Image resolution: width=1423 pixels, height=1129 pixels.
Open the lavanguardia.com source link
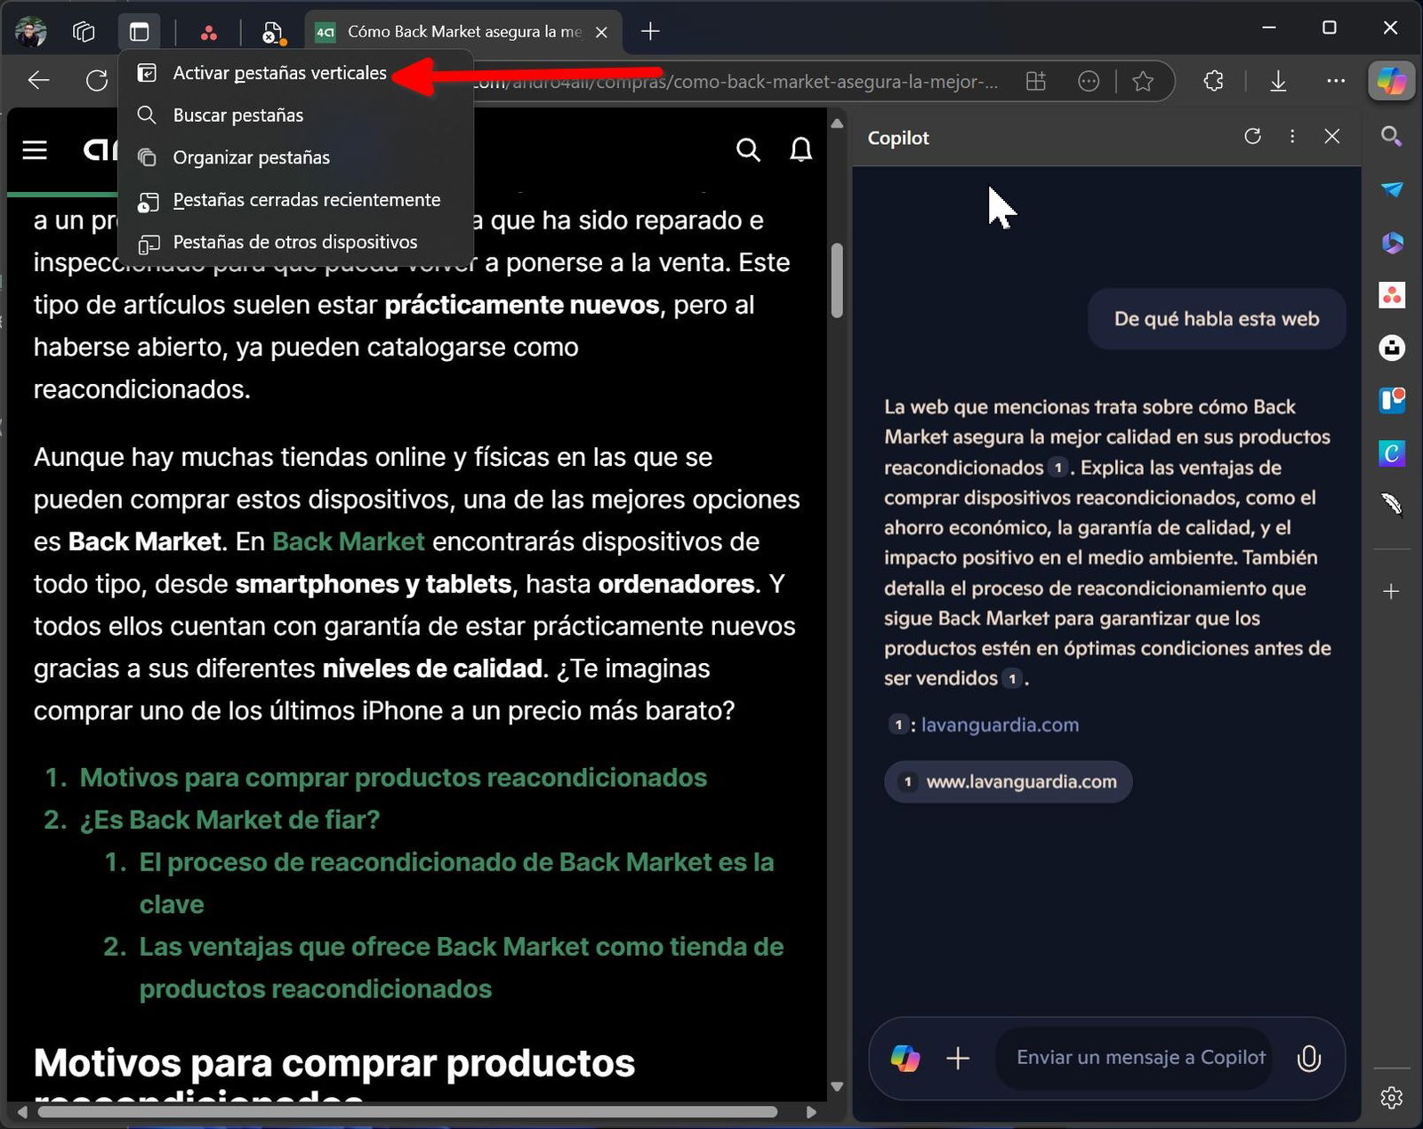tap(1000, 725)
